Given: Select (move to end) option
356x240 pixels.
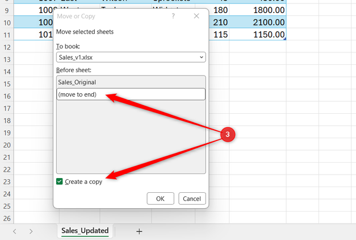Looking at the screenshot, I should [x=131, y=94].
